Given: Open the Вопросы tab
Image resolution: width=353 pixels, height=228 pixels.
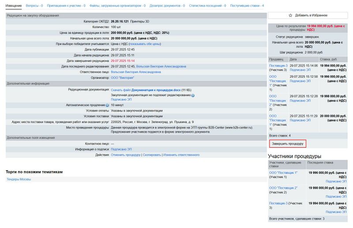Looking at the screenshot, I should 34,6.
